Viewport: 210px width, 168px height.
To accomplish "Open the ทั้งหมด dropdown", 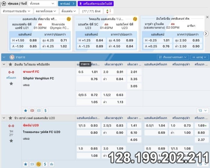I will [42, 4].
